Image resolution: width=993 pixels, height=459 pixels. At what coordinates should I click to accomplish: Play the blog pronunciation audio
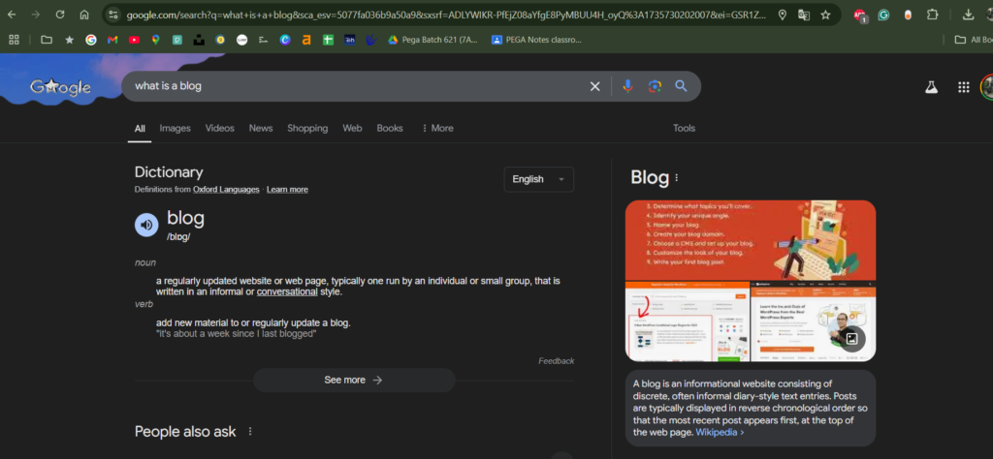point(146,225)
